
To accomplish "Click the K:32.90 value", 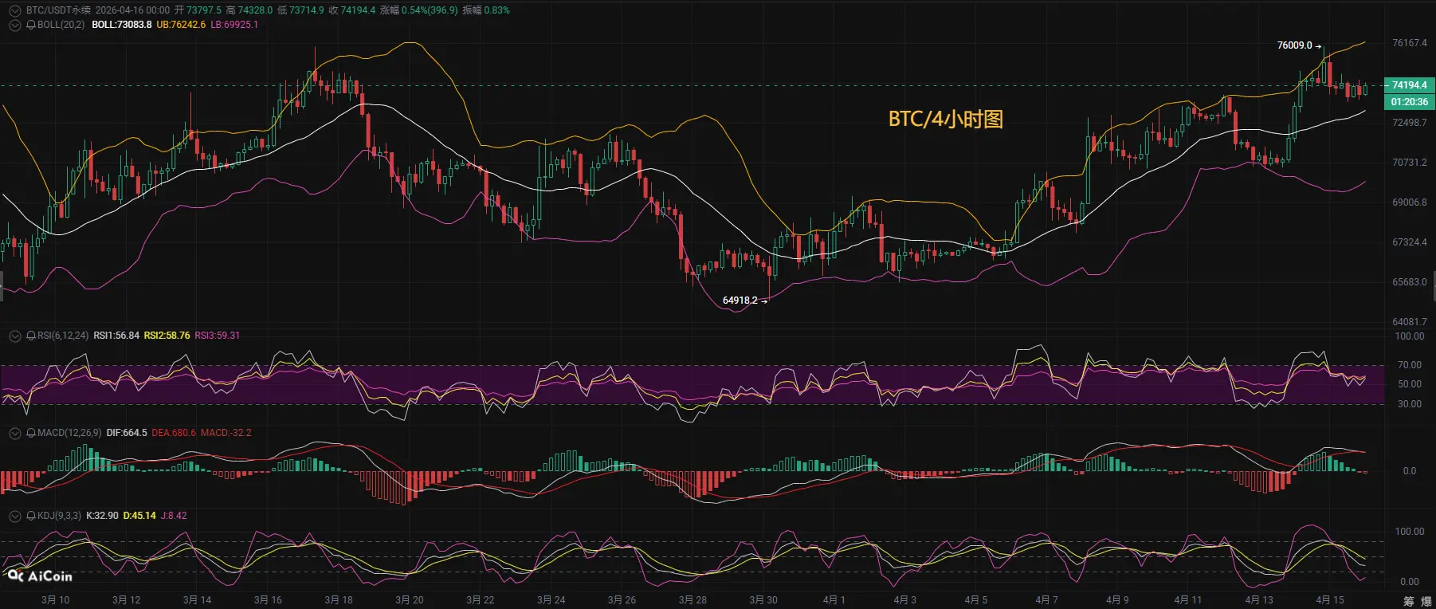I will (x=102, y=516).
